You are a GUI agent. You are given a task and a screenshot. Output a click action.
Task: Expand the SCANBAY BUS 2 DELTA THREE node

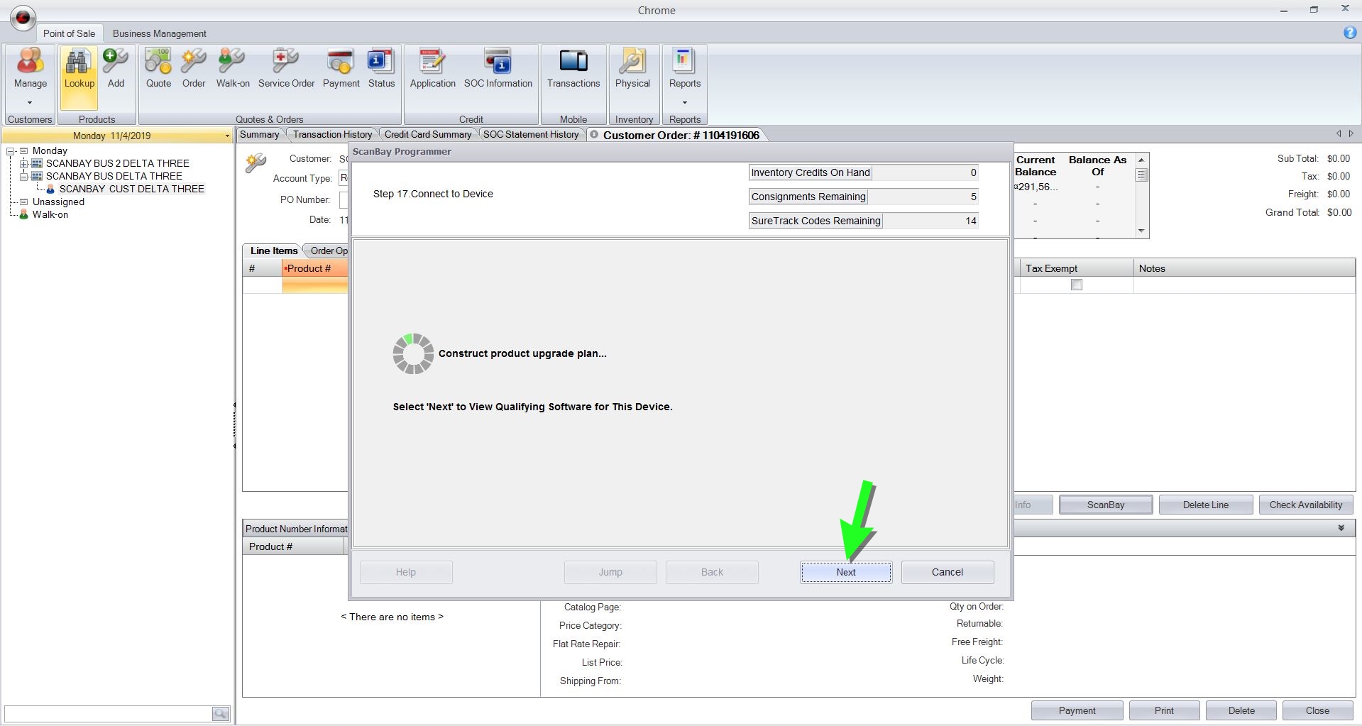click(24, 164)
